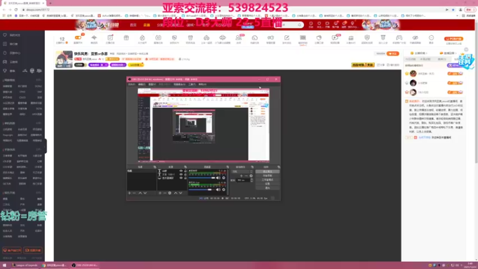Open Scene Transitions dock panel options icon

click(x=252, y=167)
